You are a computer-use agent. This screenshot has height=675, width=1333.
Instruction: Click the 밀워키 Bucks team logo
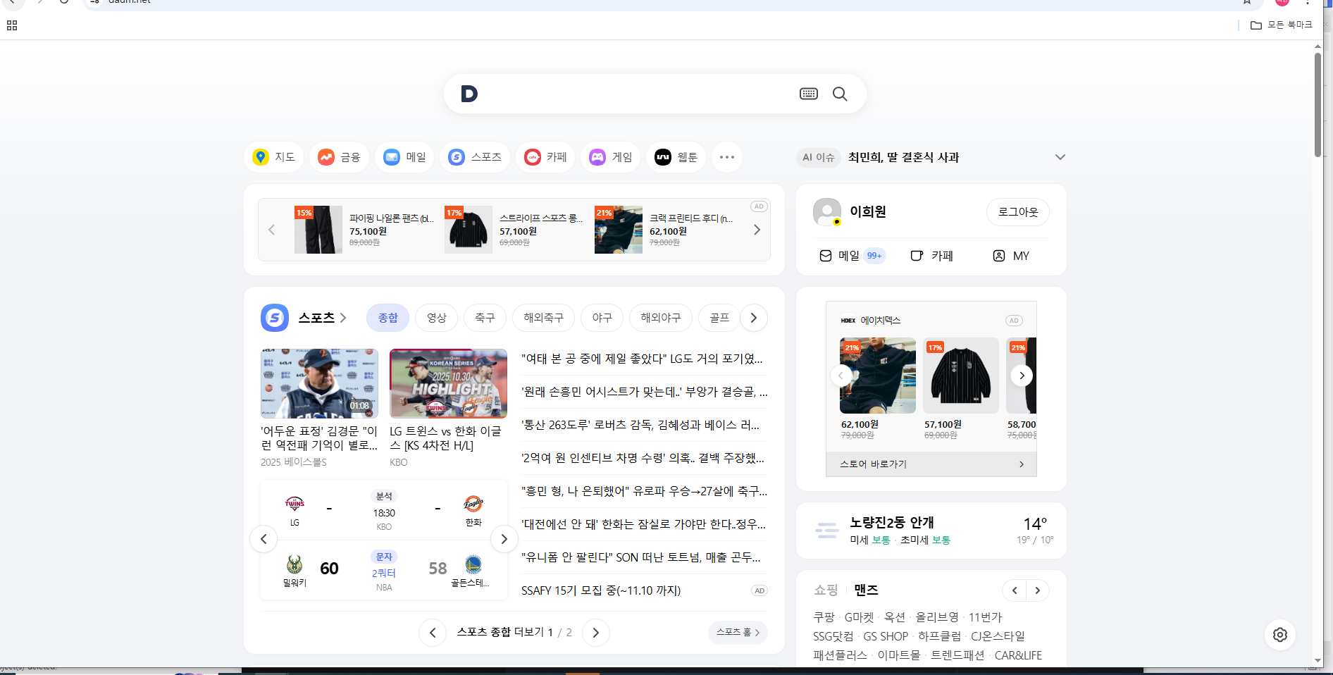coord(294,564)
